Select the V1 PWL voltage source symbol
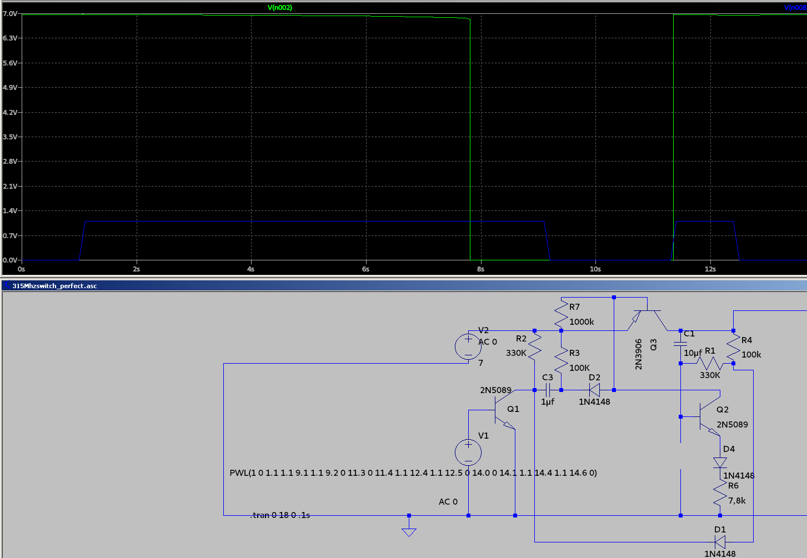The image size is (807, 558). pyautogui.click(x=468, y=452)
